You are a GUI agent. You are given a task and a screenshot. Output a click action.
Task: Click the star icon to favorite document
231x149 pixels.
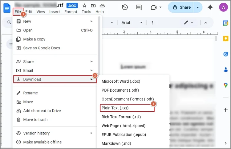point(84,6)
